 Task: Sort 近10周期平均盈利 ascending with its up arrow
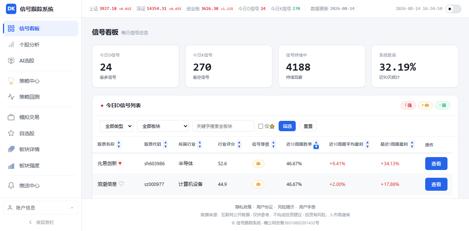367,142
